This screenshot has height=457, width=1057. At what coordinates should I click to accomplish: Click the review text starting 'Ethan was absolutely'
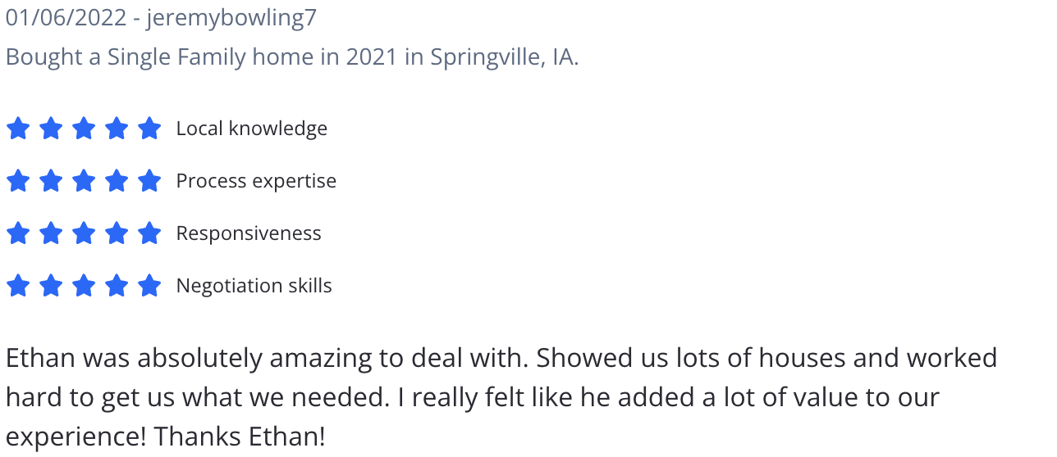(x=501, y=397)
